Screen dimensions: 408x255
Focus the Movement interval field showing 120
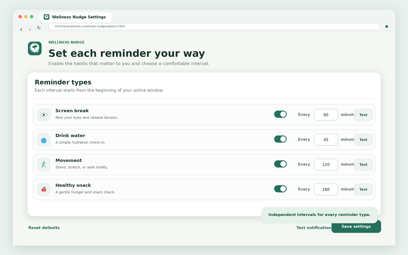pos(326,164)
